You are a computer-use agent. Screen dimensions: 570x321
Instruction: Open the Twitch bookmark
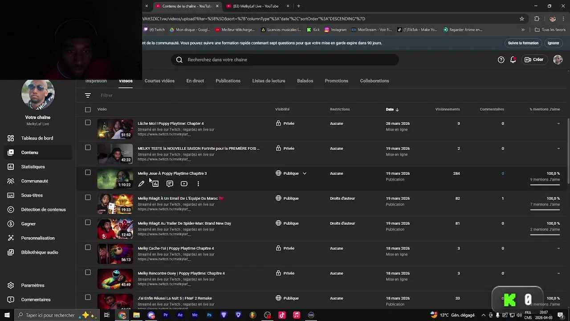click(x=154, y=30)
